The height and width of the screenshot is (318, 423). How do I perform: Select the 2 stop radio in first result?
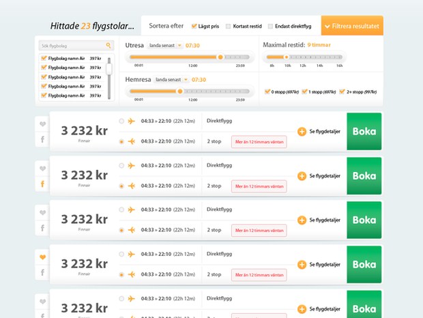click(121, 141)
